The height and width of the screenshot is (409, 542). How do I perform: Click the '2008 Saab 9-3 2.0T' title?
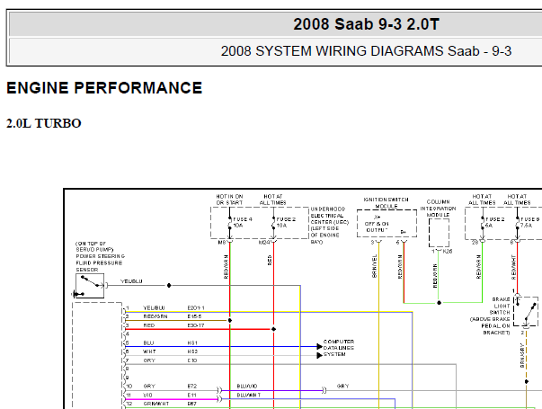(x=367, y=24)
